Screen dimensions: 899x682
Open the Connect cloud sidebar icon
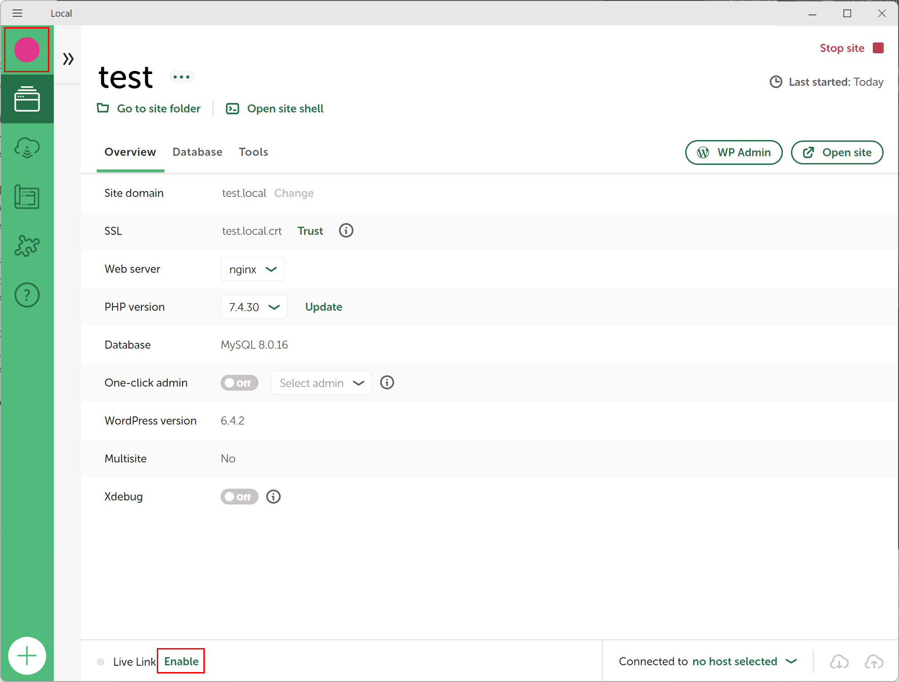point(27,148)
